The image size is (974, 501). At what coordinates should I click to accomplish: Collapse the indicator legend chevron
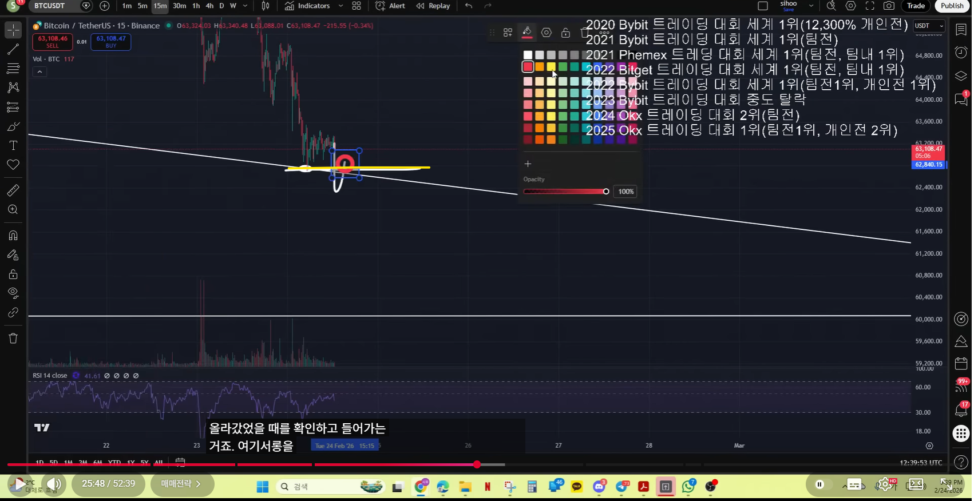[x=39, y=72]
